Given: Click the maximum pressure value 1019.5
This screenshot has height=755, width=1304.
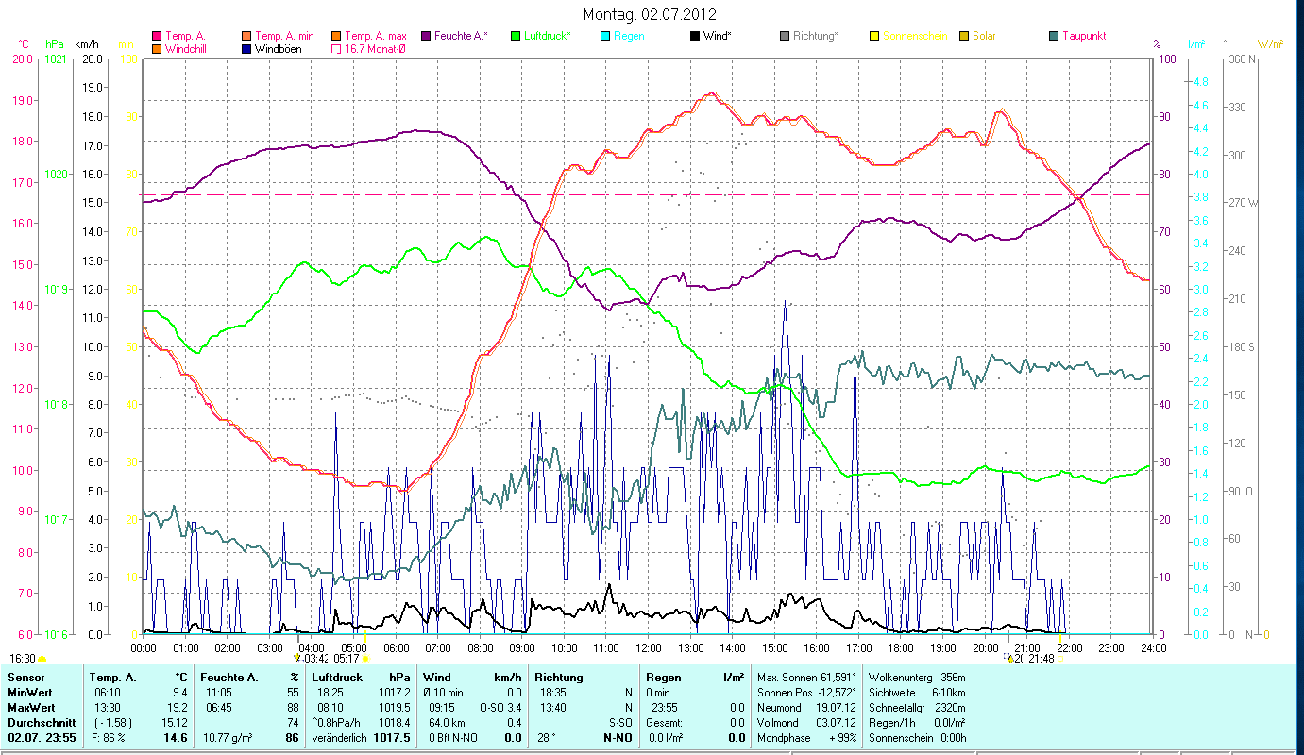Looking at the screenshot, I should [397, 707].
